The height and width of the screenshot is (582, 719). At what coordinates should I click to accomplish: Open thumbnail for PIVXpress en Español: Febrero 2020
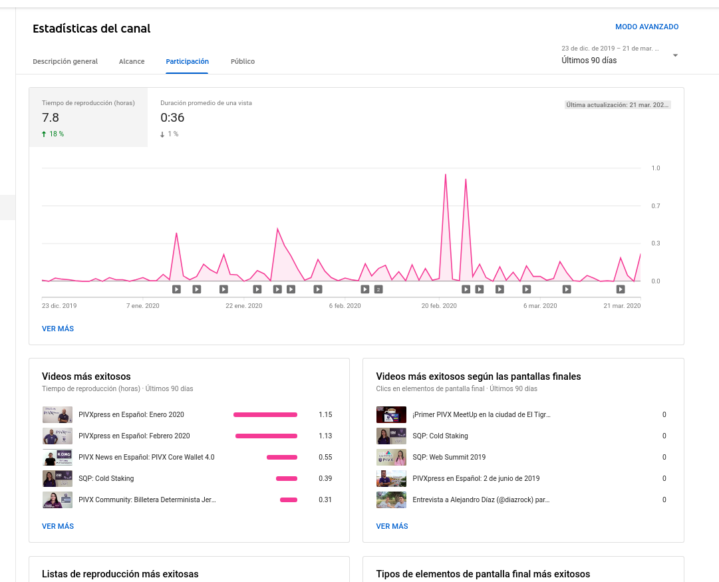(57, 436)
